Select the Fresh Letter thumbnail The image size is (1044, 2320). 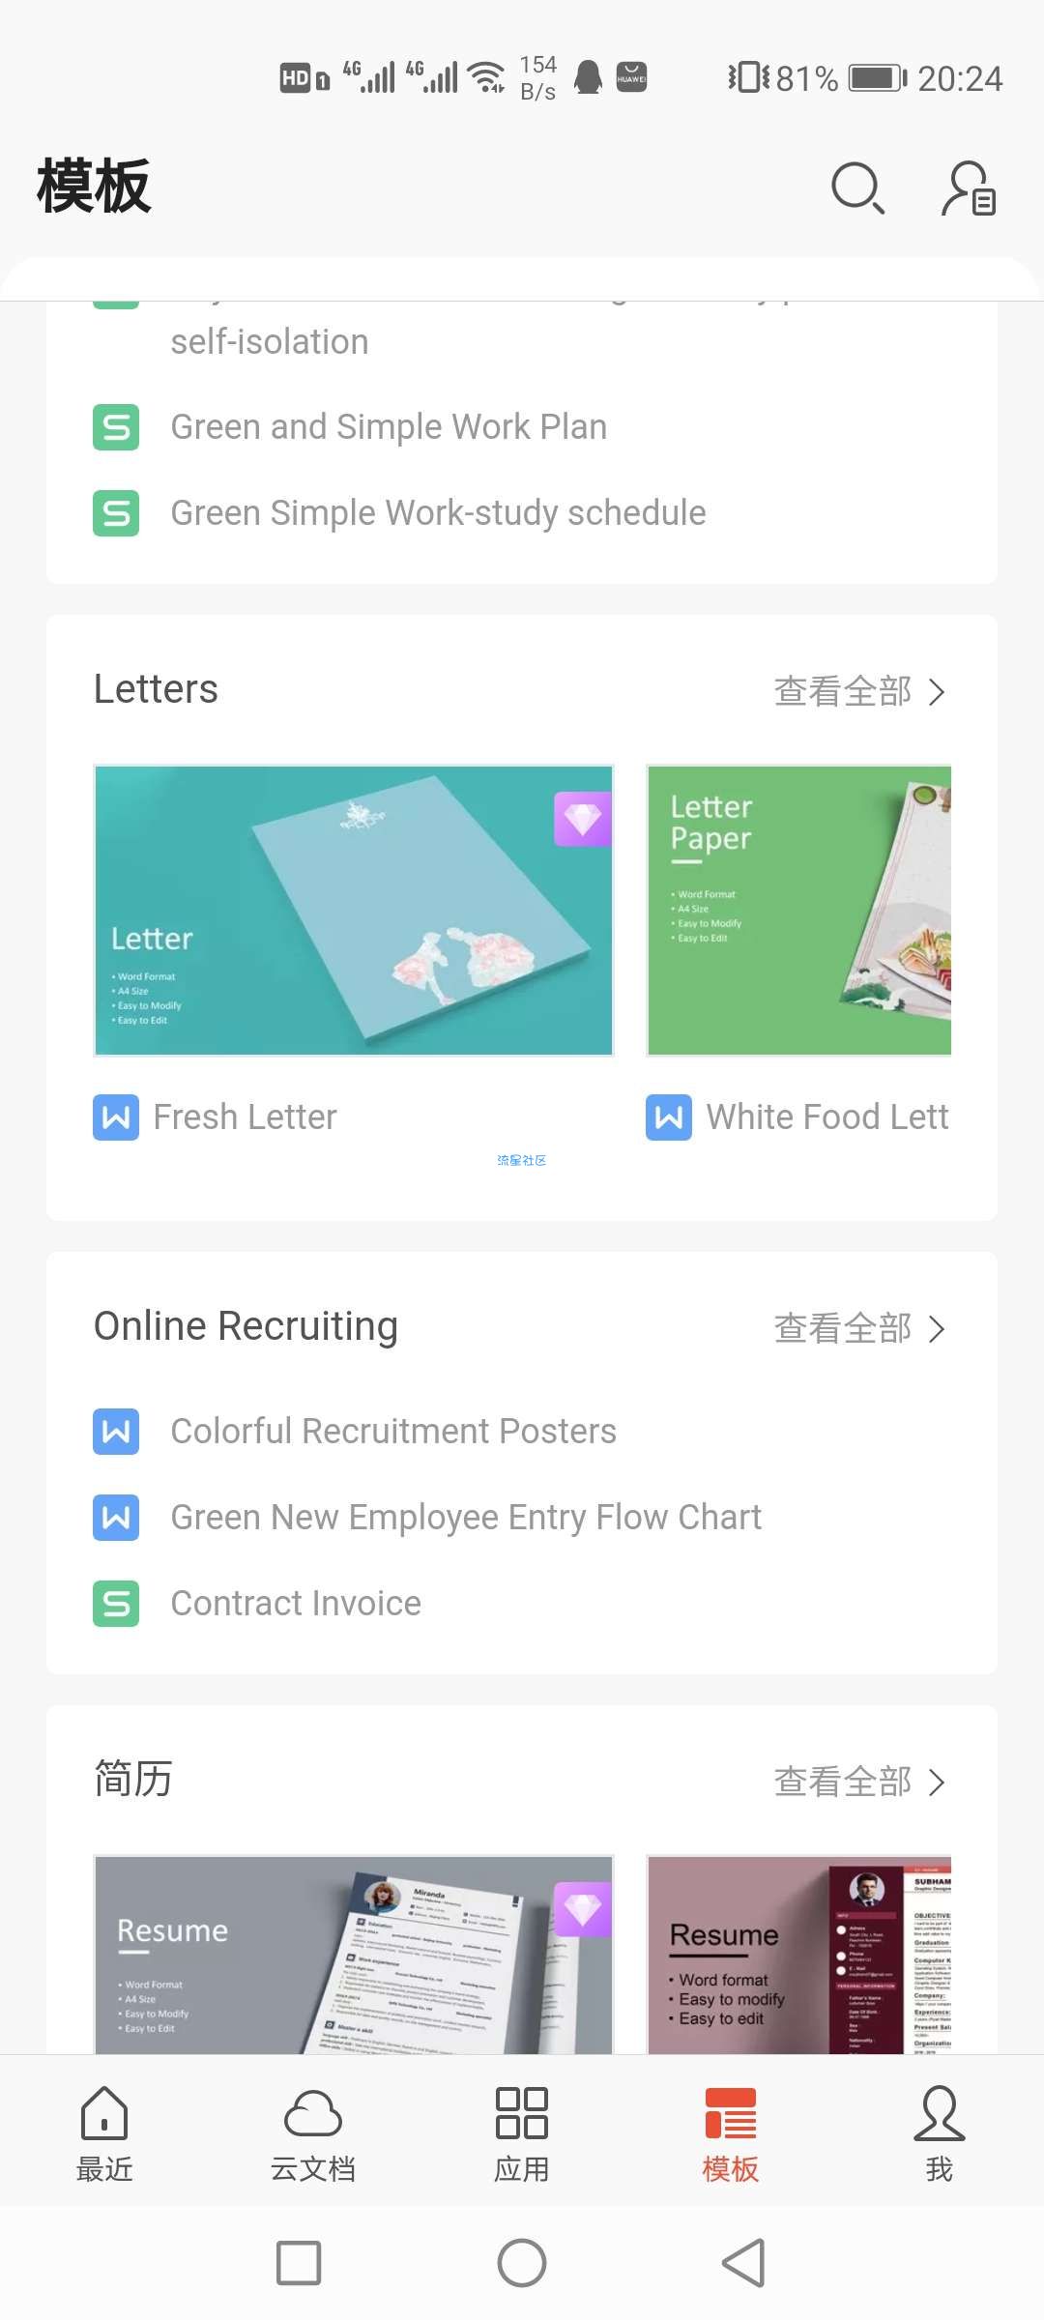pyautogui.click(x=354, y=911)
